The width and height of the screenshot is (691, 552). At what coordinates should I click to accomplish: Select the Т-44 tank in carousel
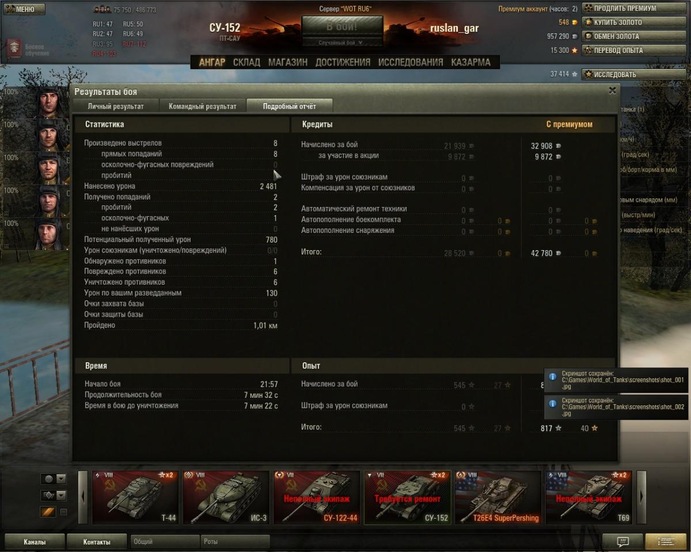point(135,497)
